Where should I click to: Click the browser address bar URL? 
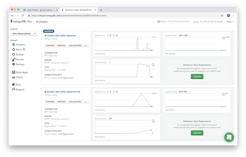[69, 15]
